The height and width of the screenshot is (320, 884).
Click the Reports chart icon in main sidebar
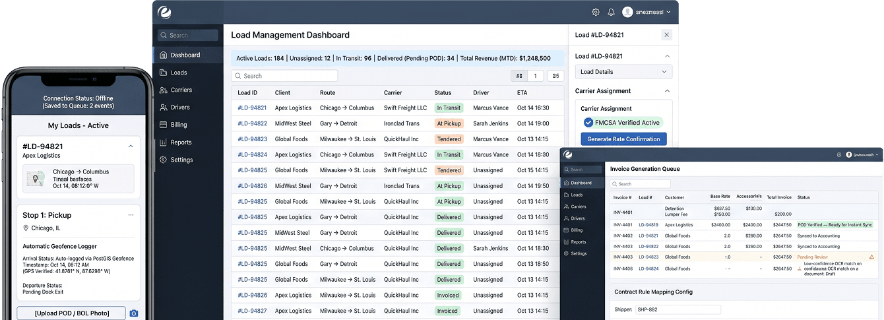coord(164,142)
